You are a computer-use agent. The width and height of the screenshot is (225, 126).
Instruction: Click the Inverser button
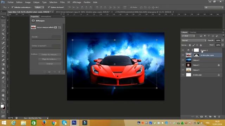[50, 64]
